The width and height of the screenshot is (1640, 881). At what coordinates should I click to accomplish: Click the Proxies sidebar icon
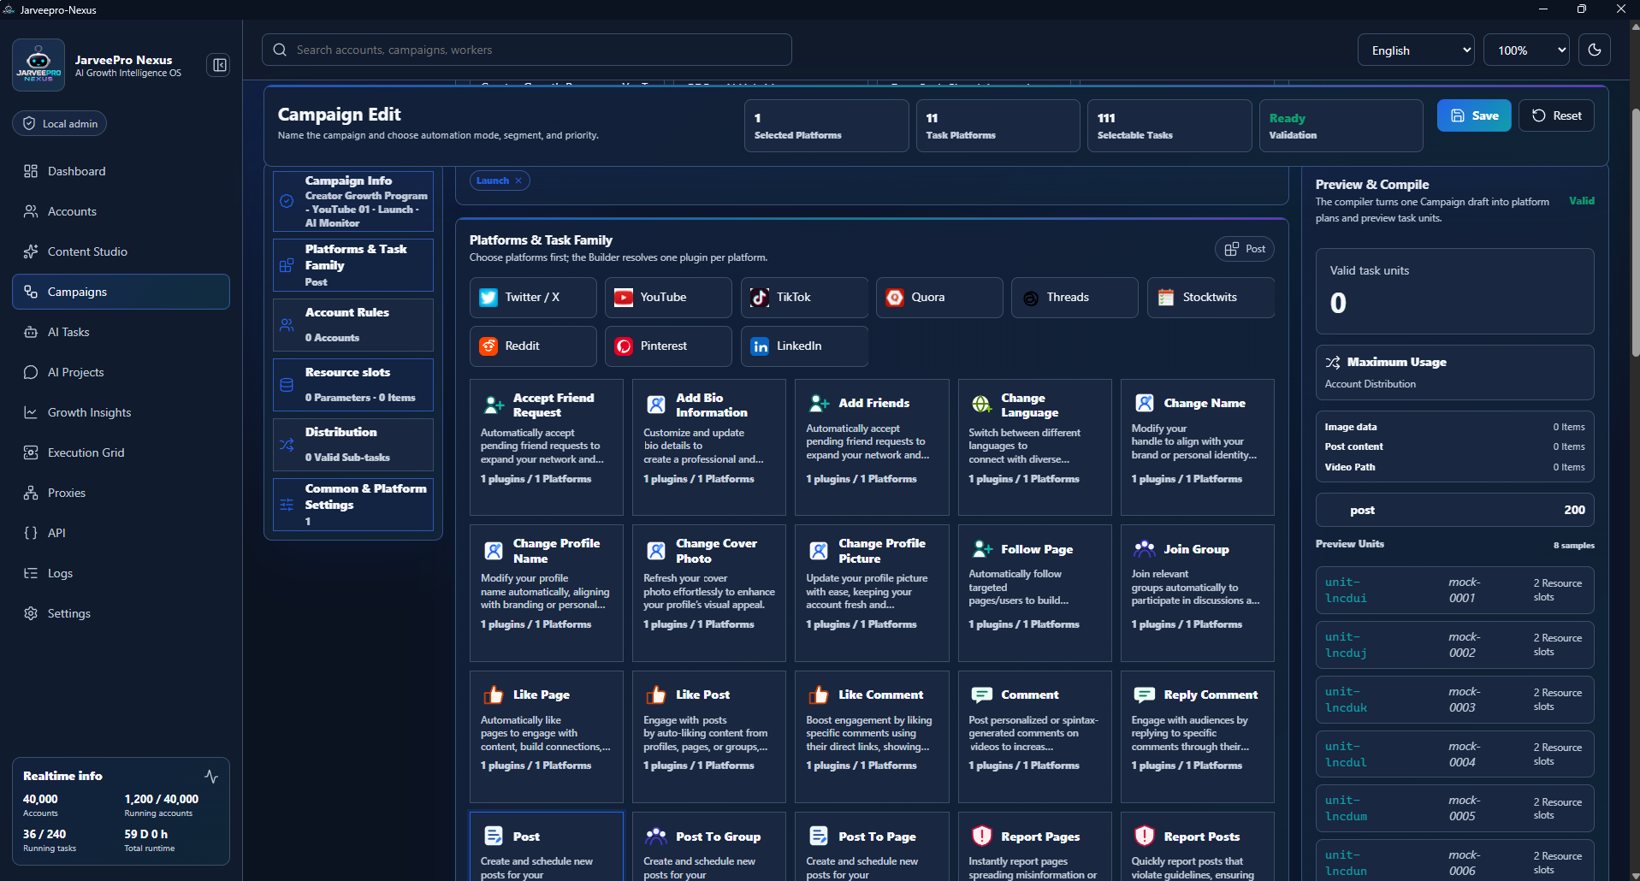click(31, 493)
